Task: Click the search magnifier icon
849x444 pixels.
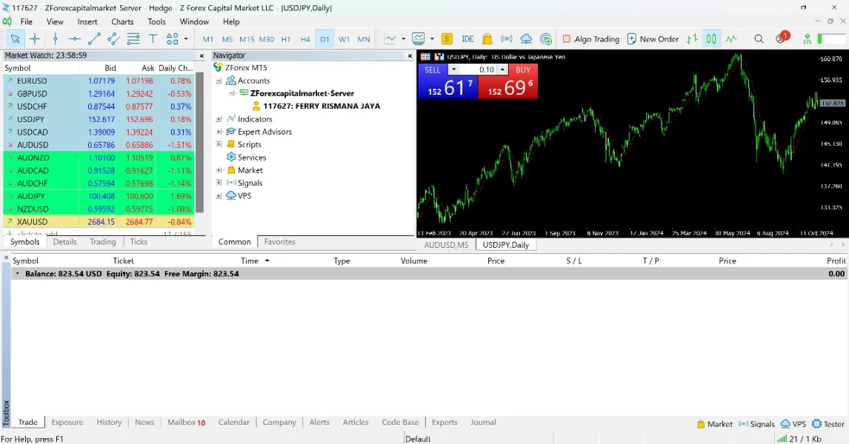Action: [x=759, y=39]
